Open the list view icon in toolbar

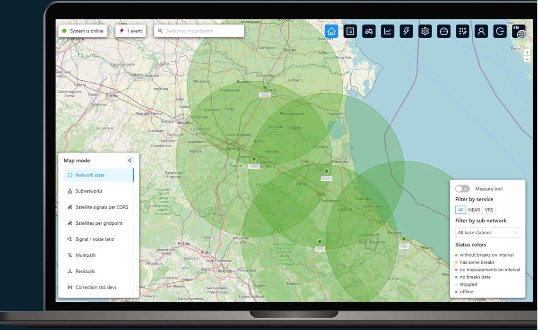pyautogui.click(x=350, y=31)
